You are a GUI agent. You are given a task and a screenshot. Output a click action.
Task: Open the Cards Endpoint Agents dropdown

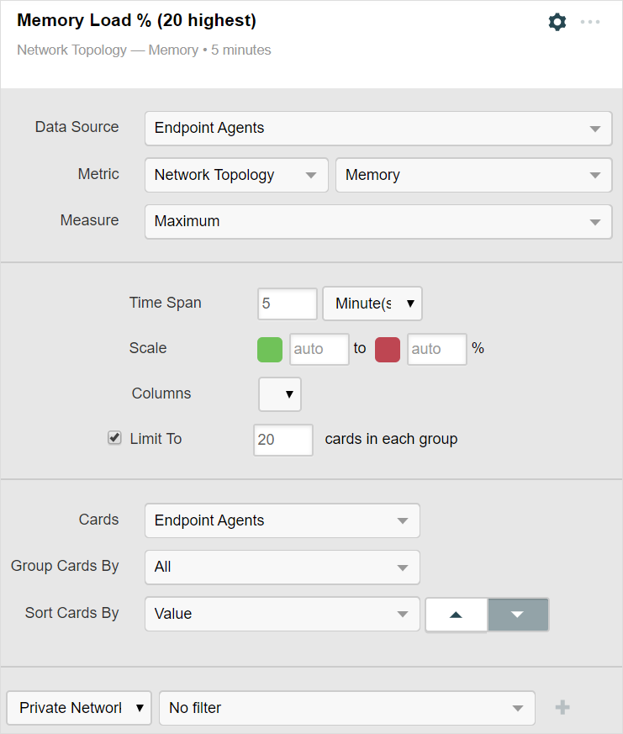(x=282, y=521)
